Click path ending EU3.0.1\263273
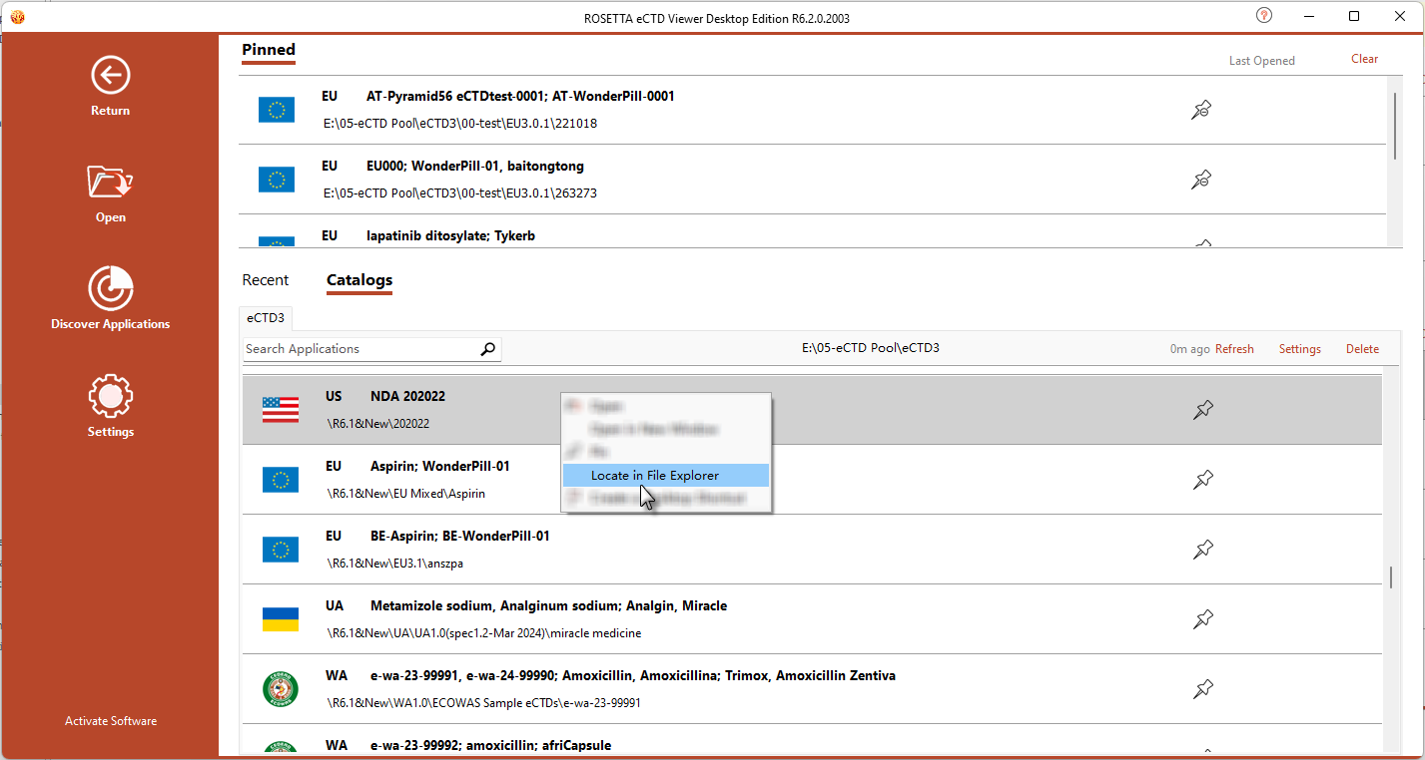The height and width of the screenshot is (760, 1425). [460, 192]
